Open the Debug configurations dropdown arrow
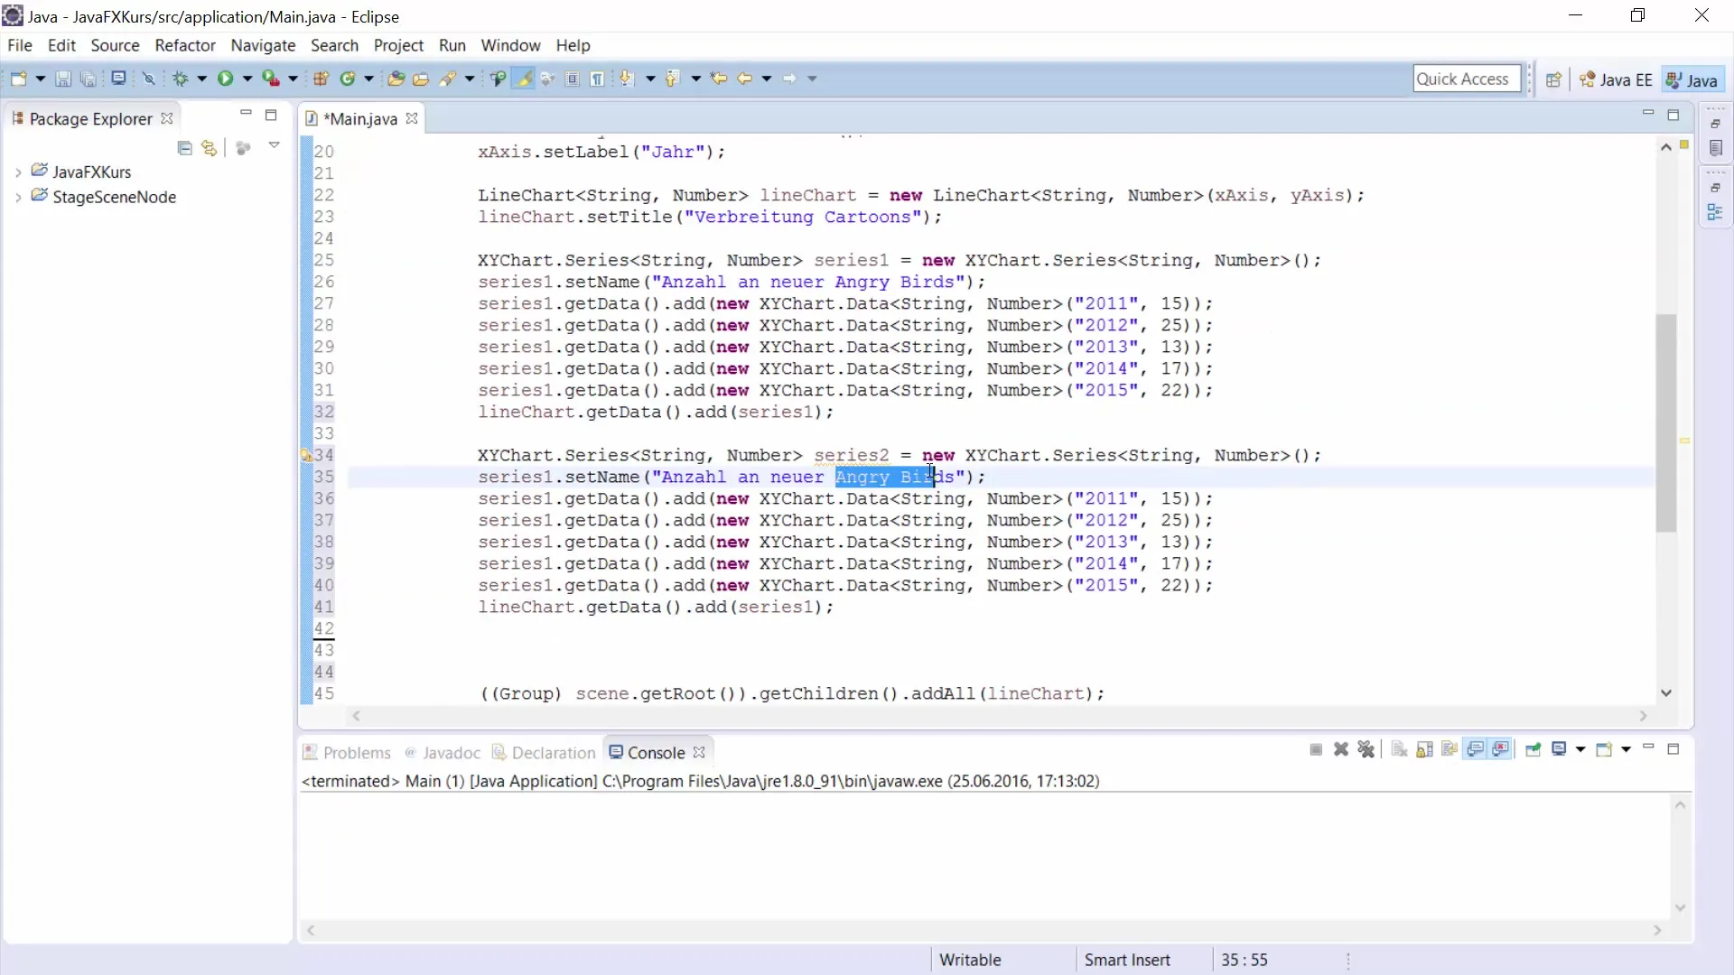The height and width of the screenshot is (975, 1734). click(x=201, y=79)
